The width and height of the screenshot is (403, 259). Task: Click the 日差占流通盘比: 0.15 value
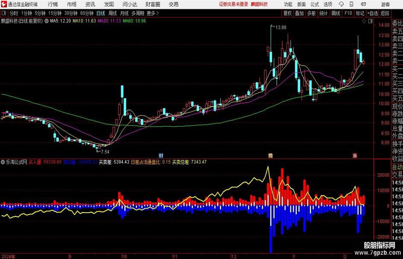[x=151, y=162]
